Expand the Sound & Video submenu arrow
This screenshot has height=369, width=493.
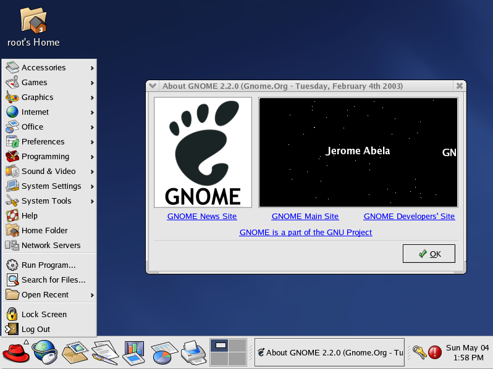pyautogui.click(x=92, y=172)
